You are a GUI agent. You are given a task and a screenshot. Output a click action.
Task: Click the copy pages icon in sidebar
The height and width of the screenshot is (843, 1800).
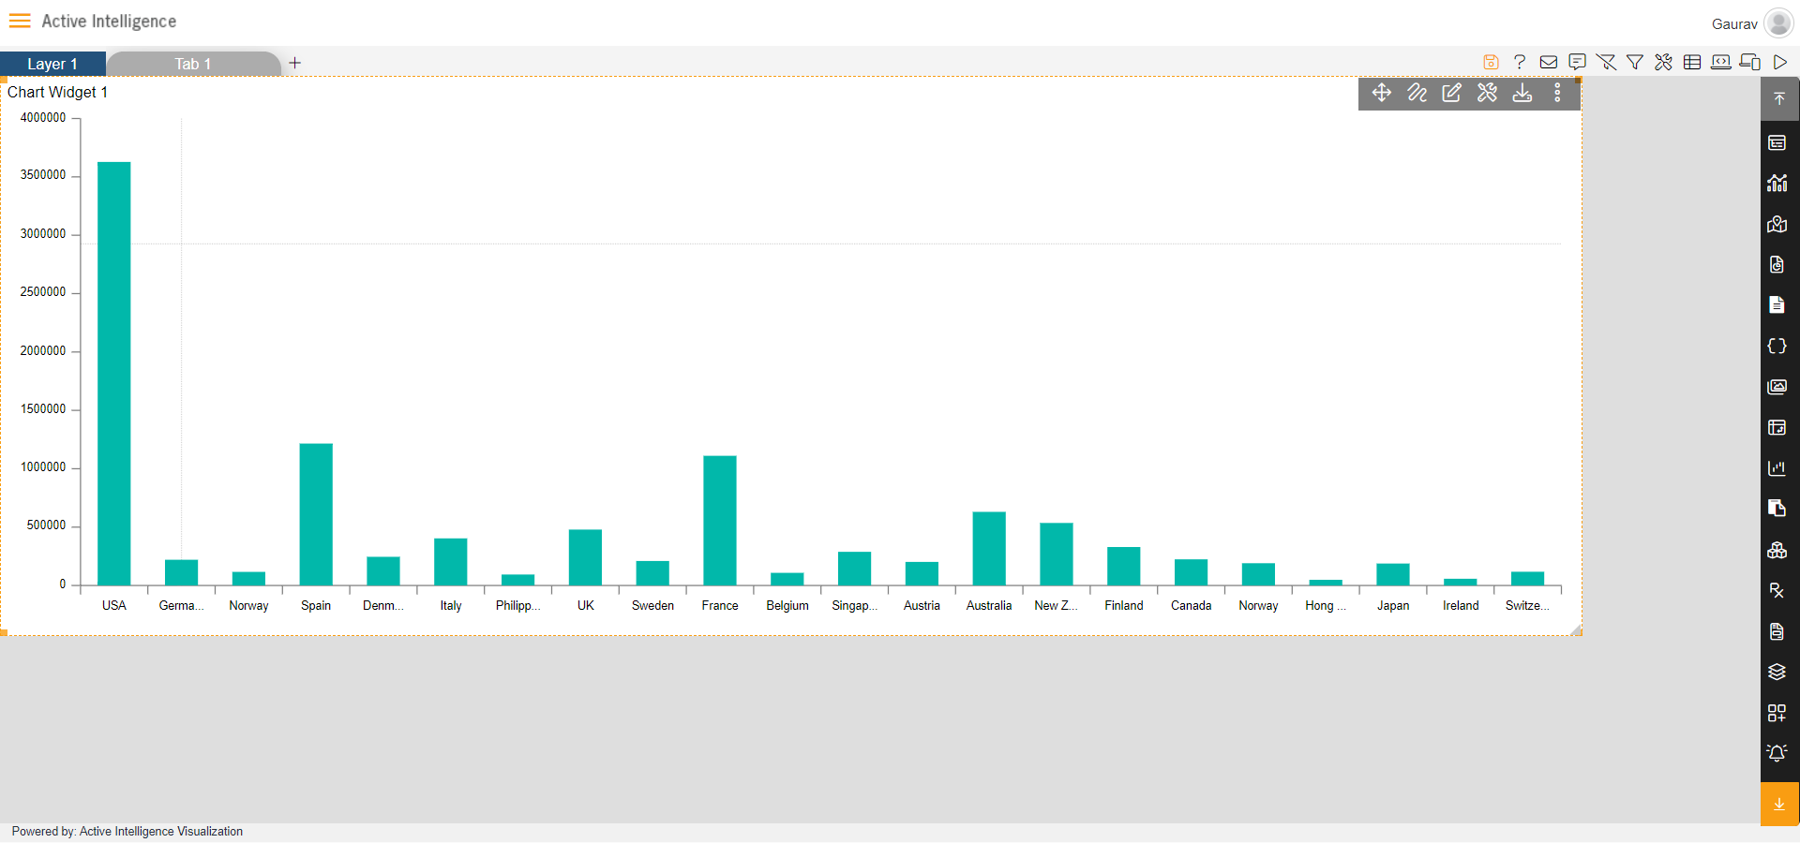(1777, 508)
